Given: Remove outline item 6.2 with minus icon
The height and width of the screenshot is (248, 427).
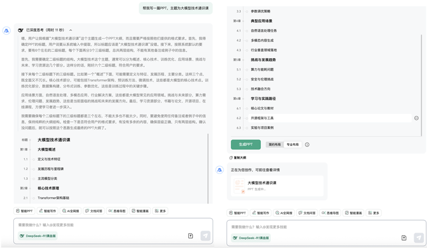Looking at the screenshot, I should pos(416,118).
